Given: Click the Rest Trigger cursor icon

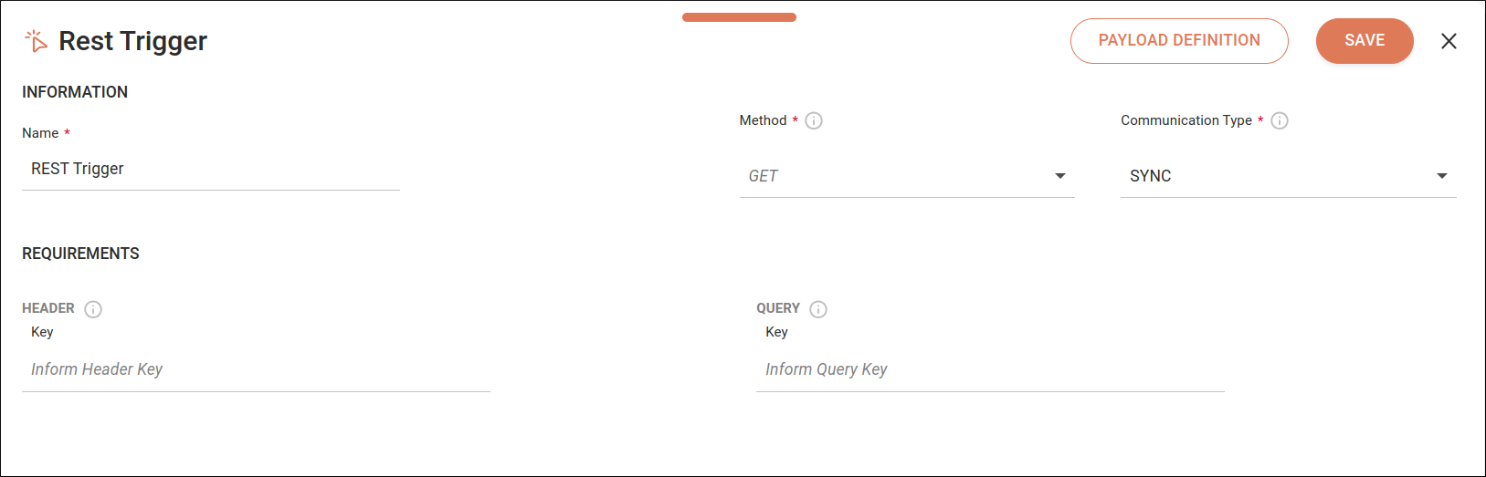Looking at the screenshot, I should point(36,41).
